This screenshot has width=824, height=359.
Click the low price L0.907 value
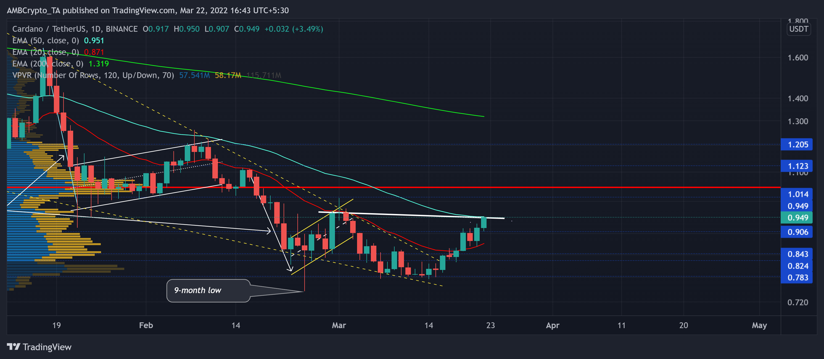pos(216,29)
